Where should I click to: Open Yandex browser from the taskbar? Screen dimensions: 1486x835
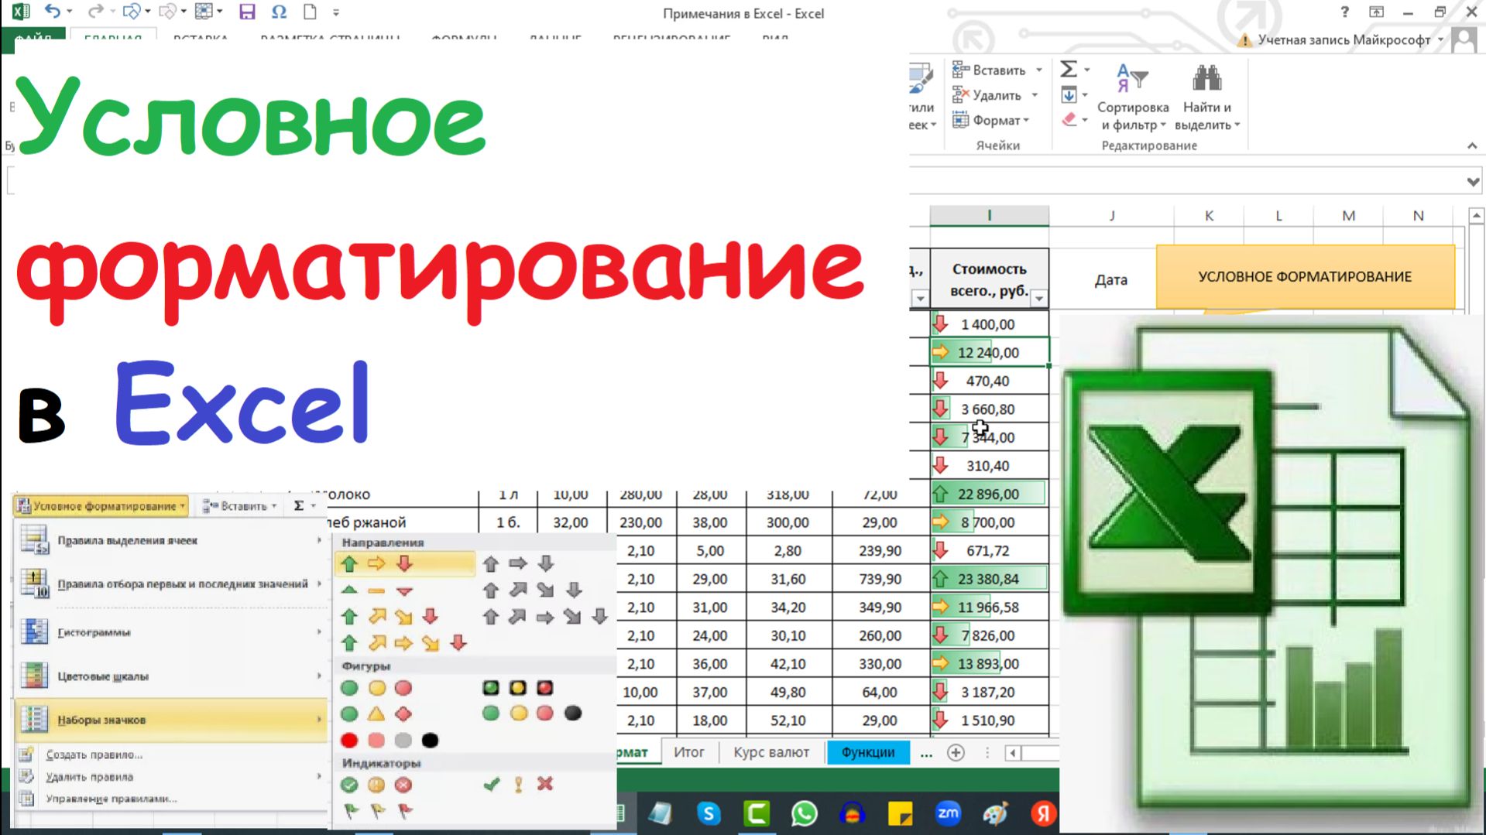[1044, 813]
